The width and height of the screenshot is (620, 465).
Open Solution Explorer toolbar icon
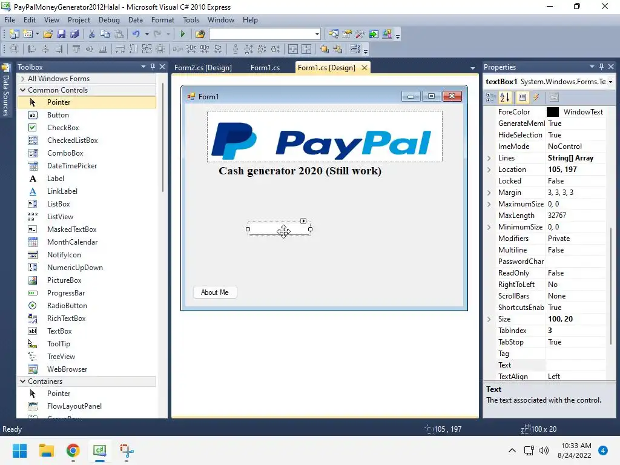click(x=334, y=34)
